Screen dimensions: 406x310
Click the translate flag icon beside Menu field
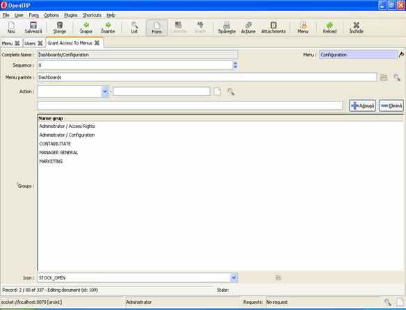click(401, 55)
